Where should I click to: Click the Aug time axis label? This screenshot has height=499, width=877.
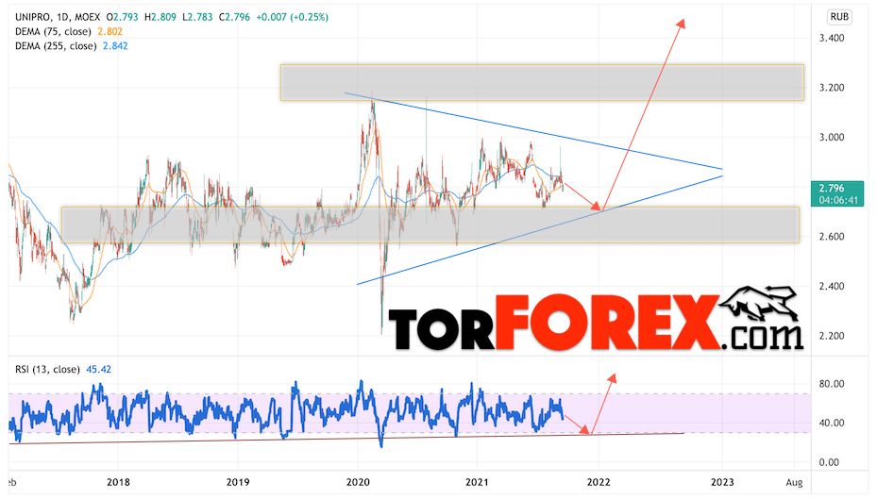coord(794,482)
